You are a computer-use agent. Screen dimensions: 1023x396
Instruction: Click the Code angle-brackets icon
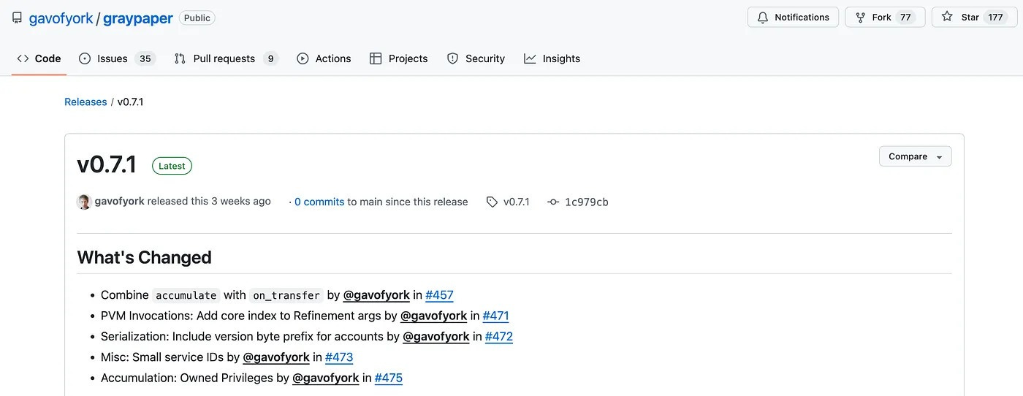pos(23,58)
